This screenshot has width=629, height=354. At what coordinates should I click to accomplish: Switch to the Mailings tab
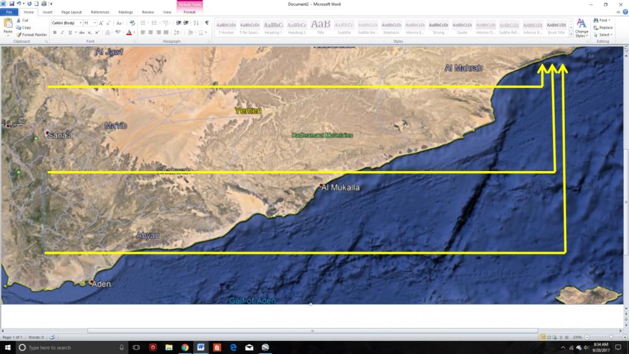pos(126,12)
